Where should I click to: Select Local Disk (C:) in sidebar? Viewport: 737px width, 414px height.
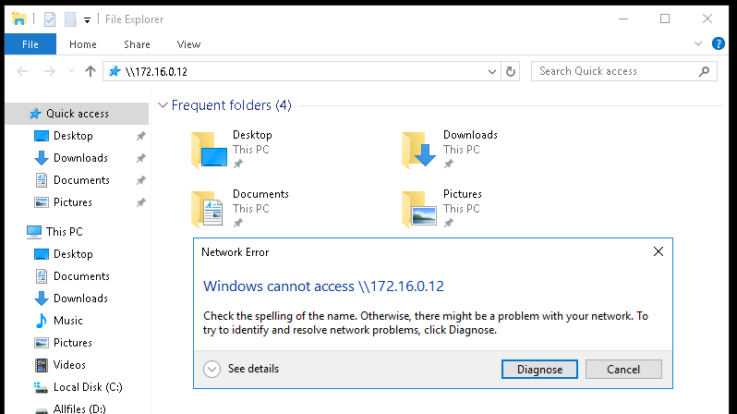point(88,386)
